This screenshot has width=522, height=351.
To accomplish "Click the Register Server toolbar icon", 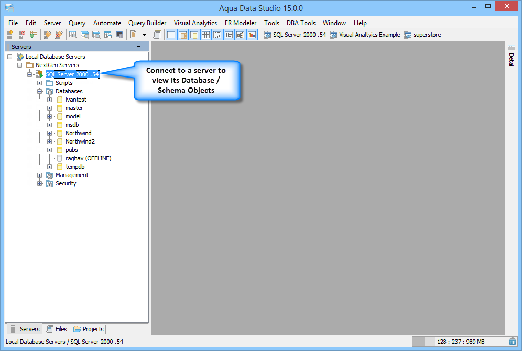I will 10,34.
